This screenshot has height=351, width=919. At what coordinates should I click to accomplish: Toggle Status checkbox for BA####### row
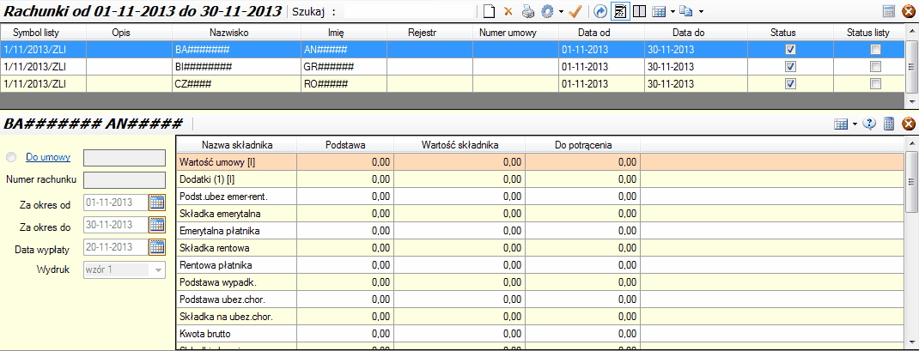tap(790, 50)
